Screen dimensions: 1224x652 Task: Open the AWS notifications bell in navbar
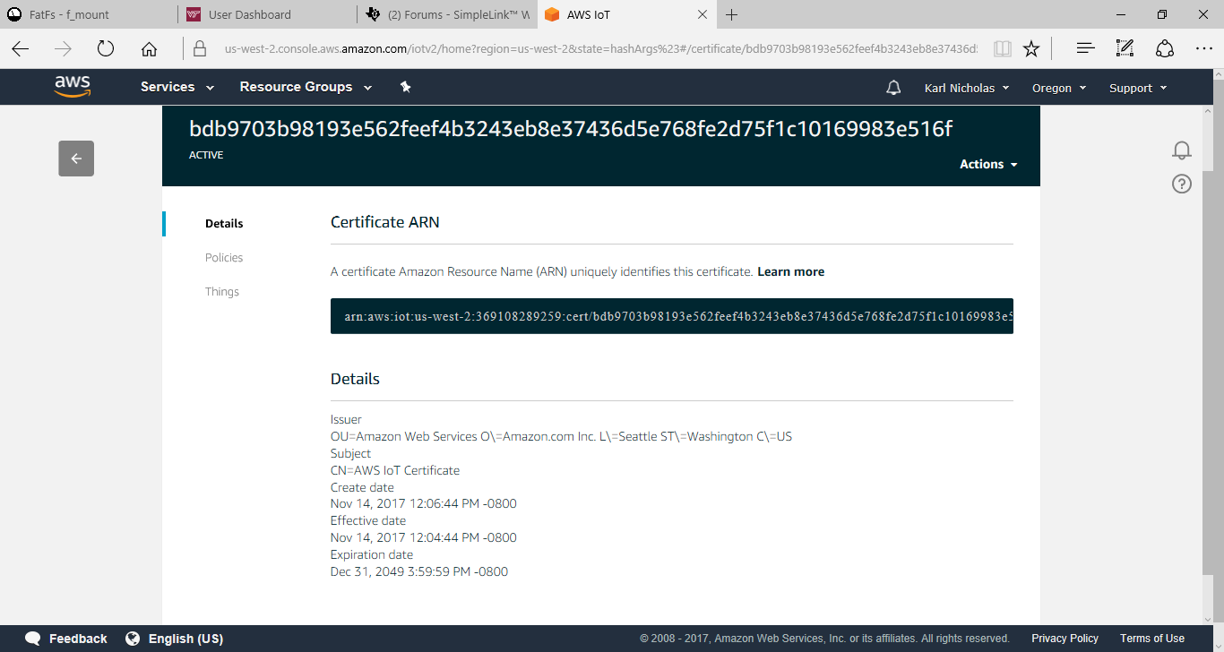(x=893, y=88)
